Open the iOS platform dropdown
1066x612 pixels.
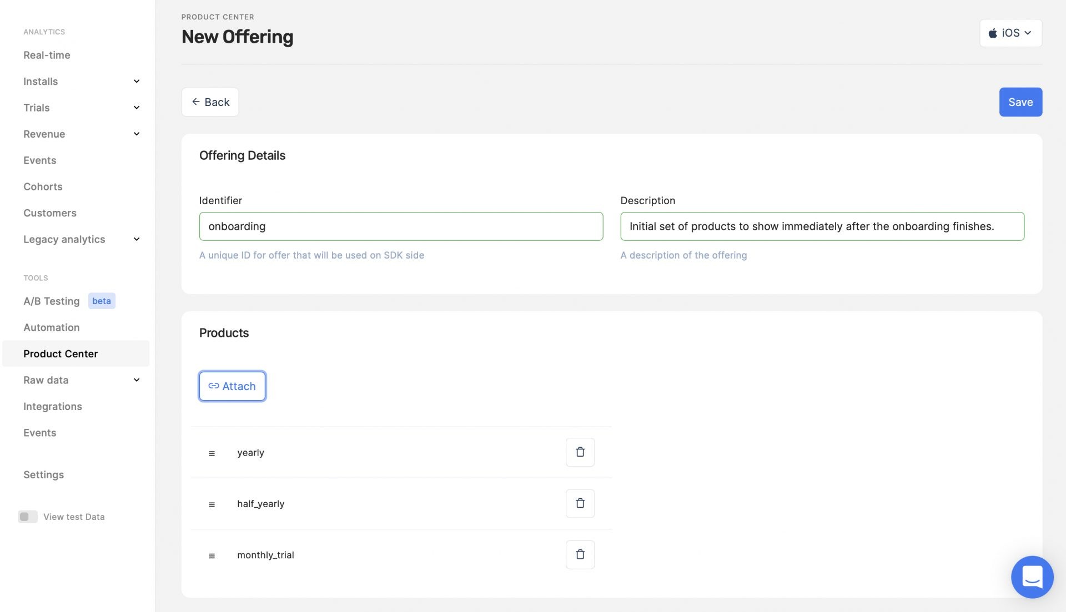pyautogui.click(x=1010, y=33)
